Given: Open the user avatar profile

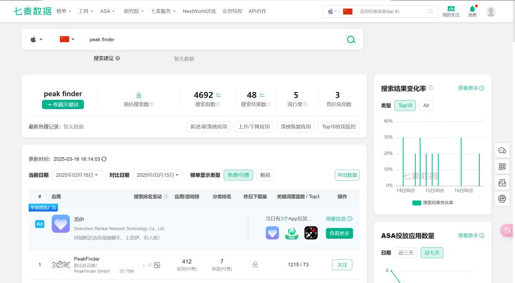Looking at the screenshot, I should 491,11.
